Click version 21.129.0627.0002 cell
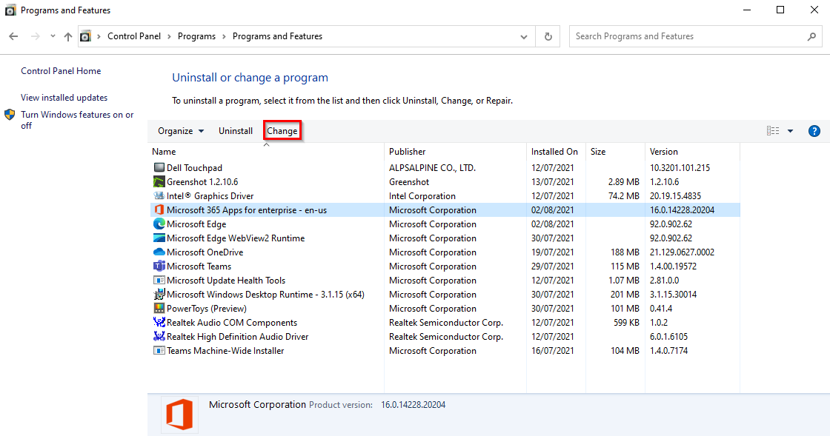830x436 pixels. [683, 252]
